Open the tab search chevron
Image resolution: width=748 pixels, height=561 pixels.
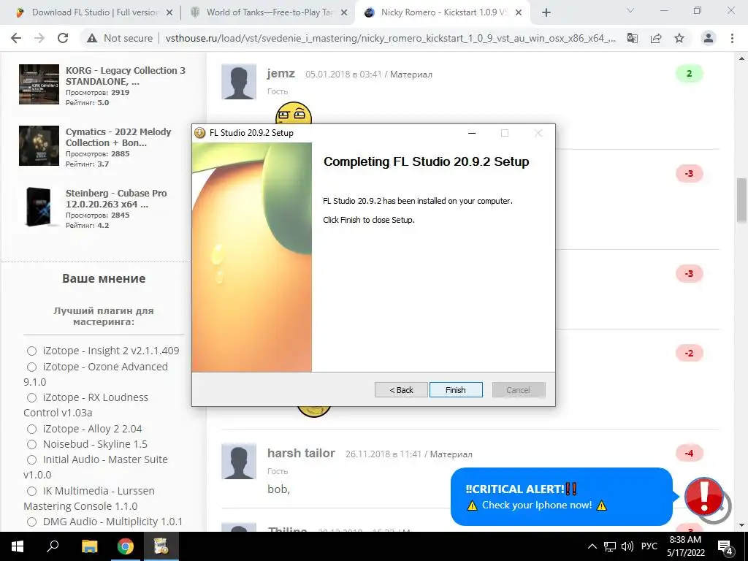click(x=630, y=10)
